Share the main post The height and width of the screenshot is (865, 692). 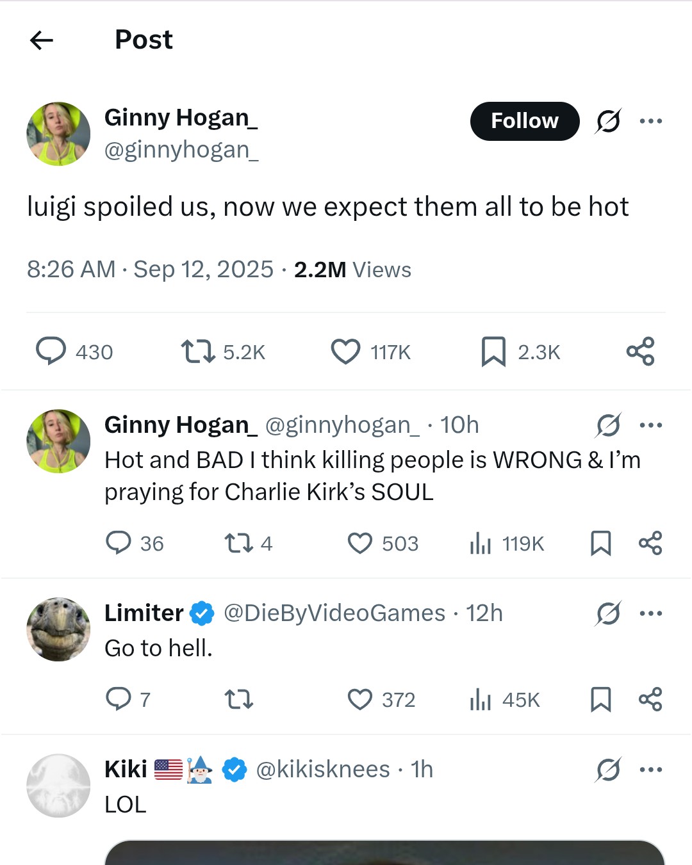[641, 352]
